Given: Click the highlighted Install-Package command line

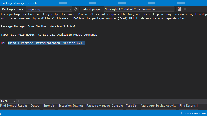Looking at the screenshot, I should click(46, 43).
